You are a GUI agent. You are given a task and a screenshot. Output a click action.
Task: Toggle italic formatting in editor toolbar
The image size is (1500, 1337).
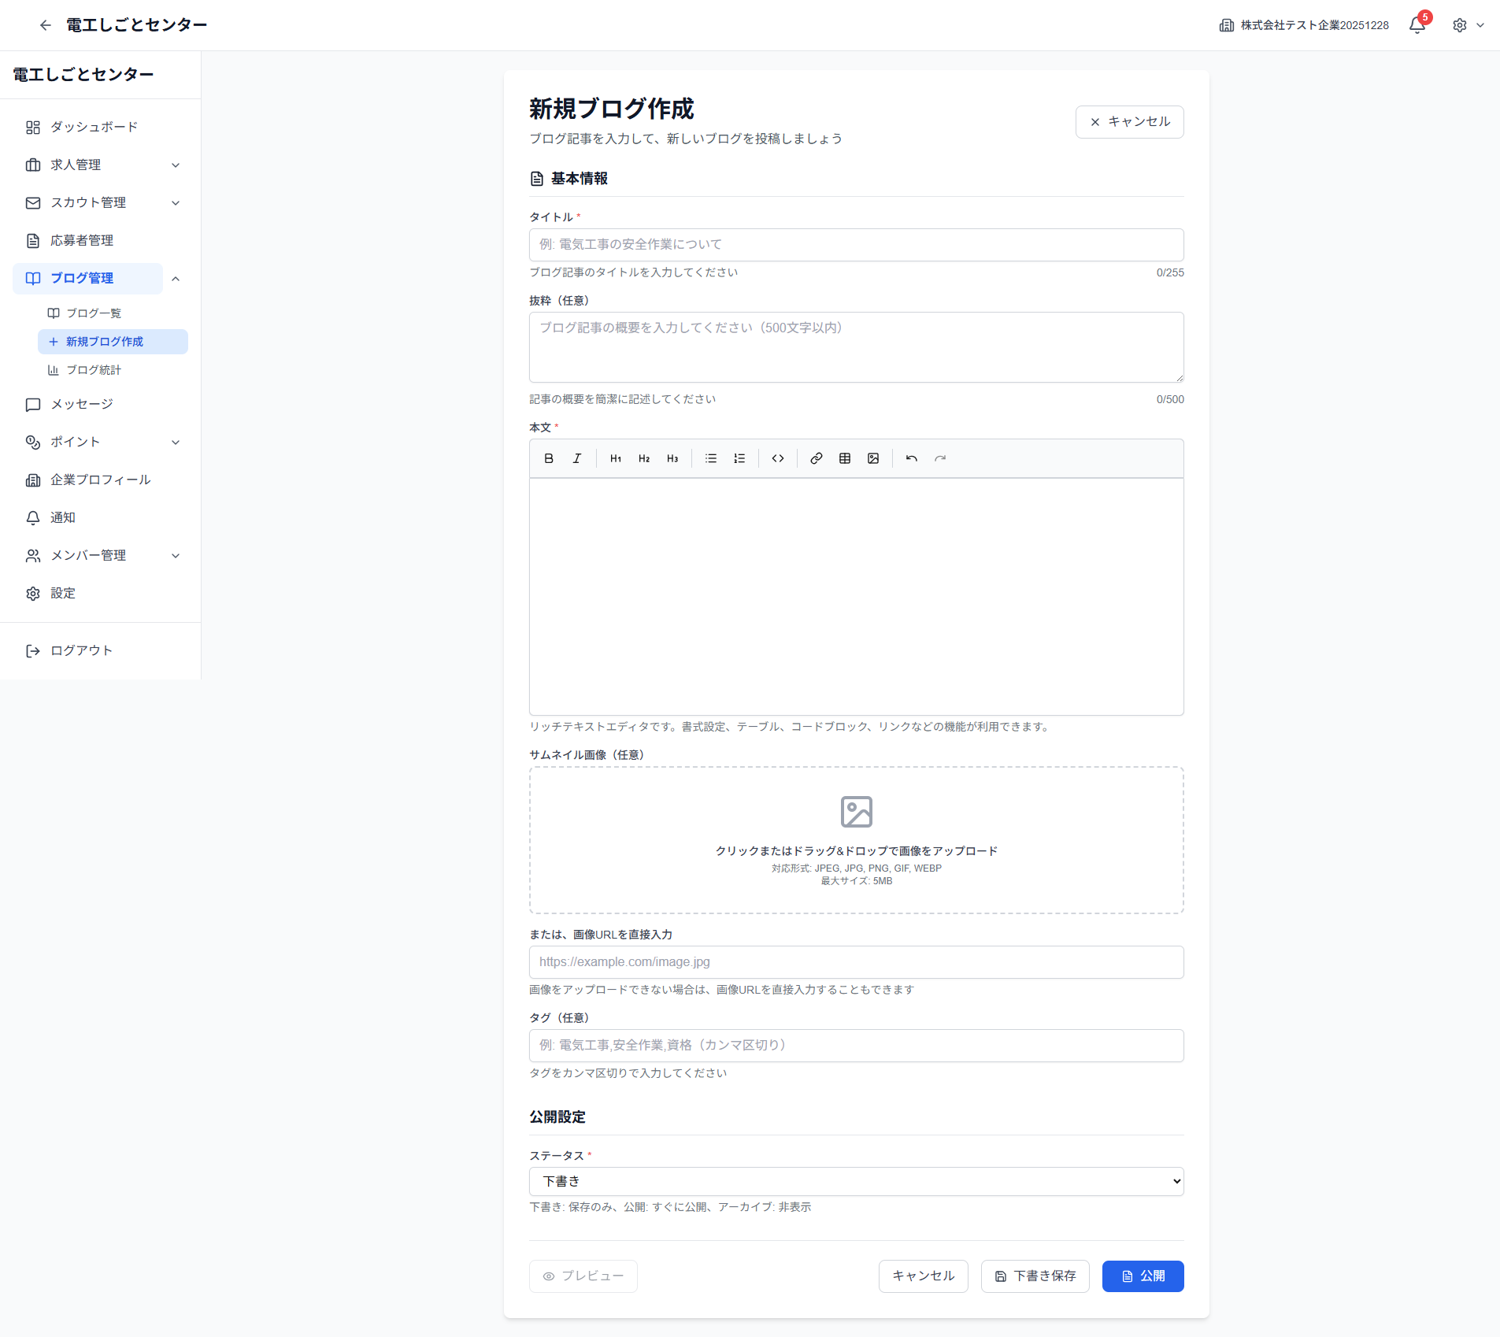(577, 458)
